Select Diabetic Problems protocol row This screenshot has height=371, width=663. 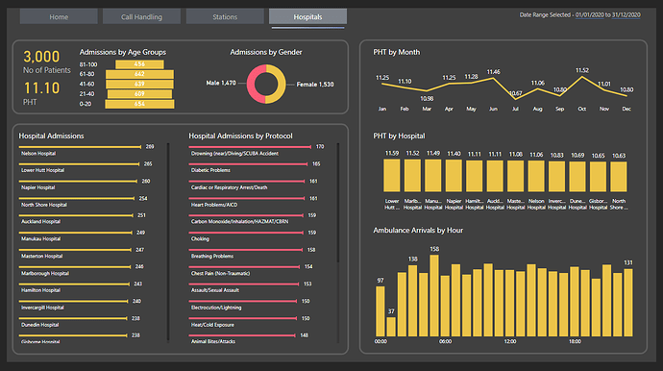tap(255, 167)
